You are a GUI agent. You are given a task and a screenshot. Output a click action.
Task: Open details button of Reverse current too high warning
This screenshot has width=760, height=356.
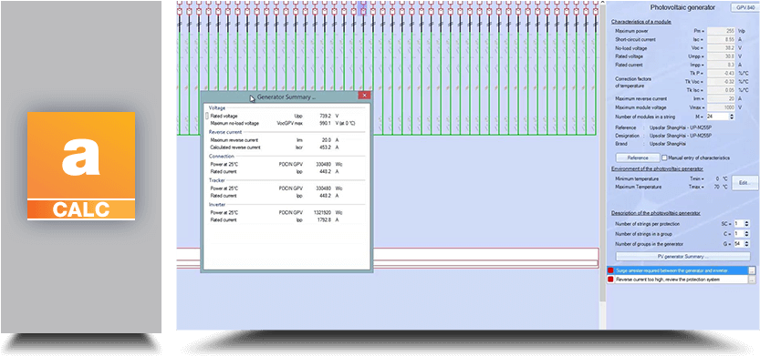(x=752, y=280)
